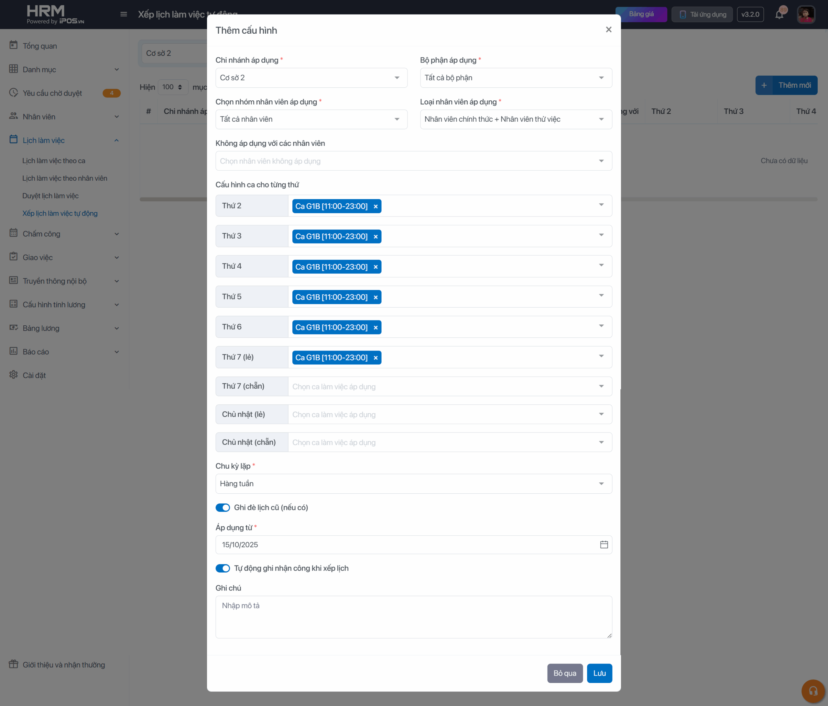Open the calendar picker icon in Áp dụng từ
The image size is (828, 706).
click(604, 544)
